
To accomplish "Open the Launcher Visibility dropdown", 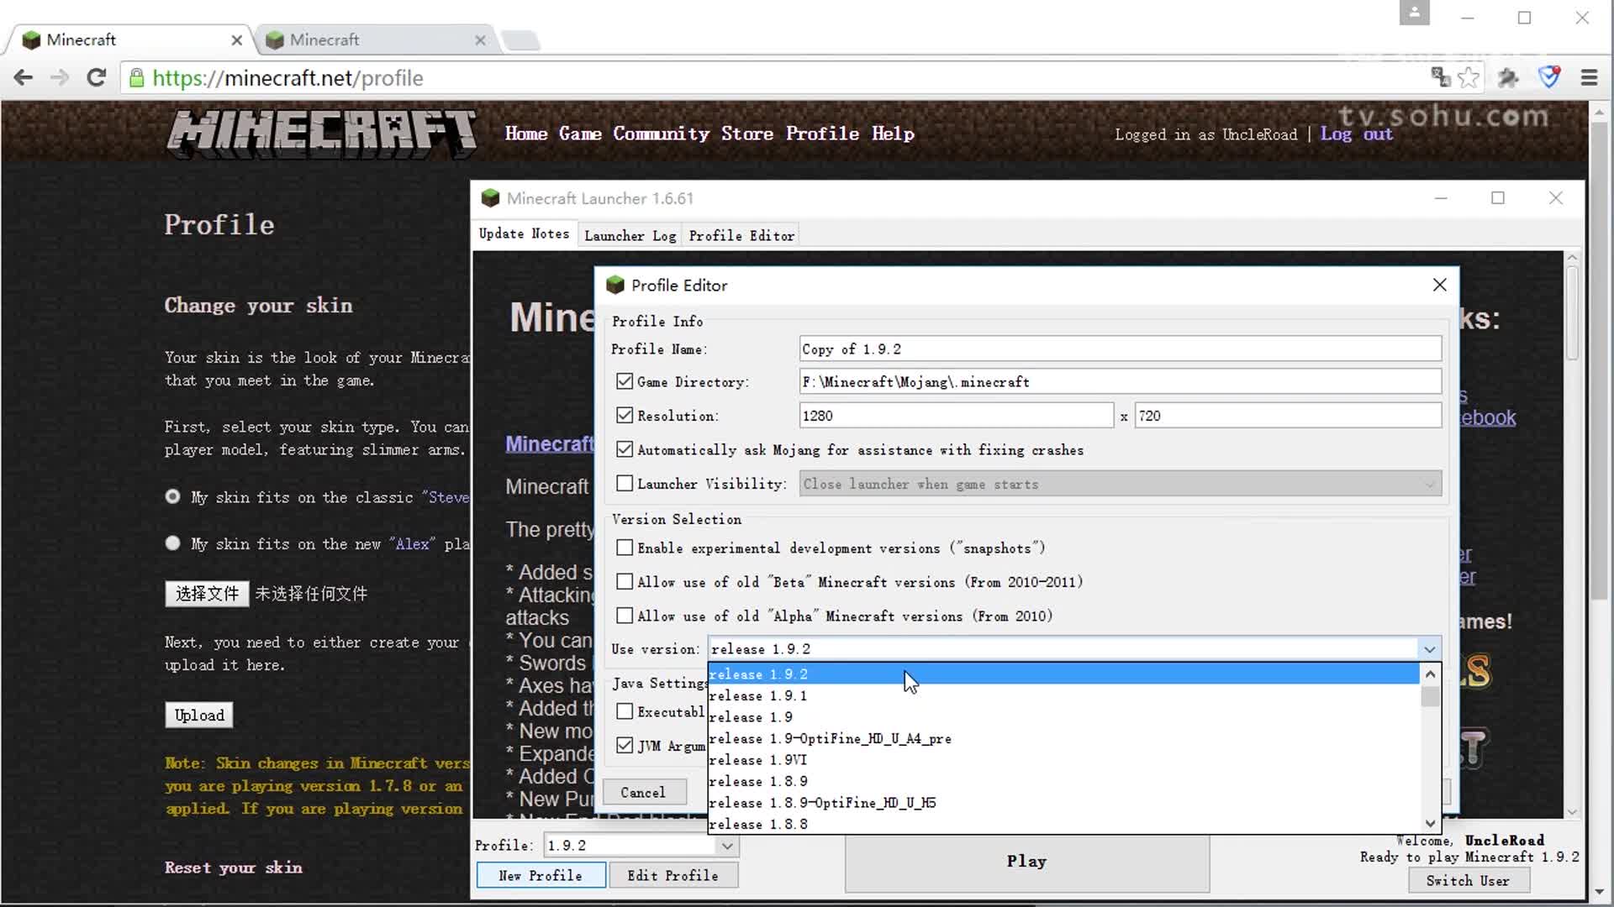I will [x=1121, y=484].
